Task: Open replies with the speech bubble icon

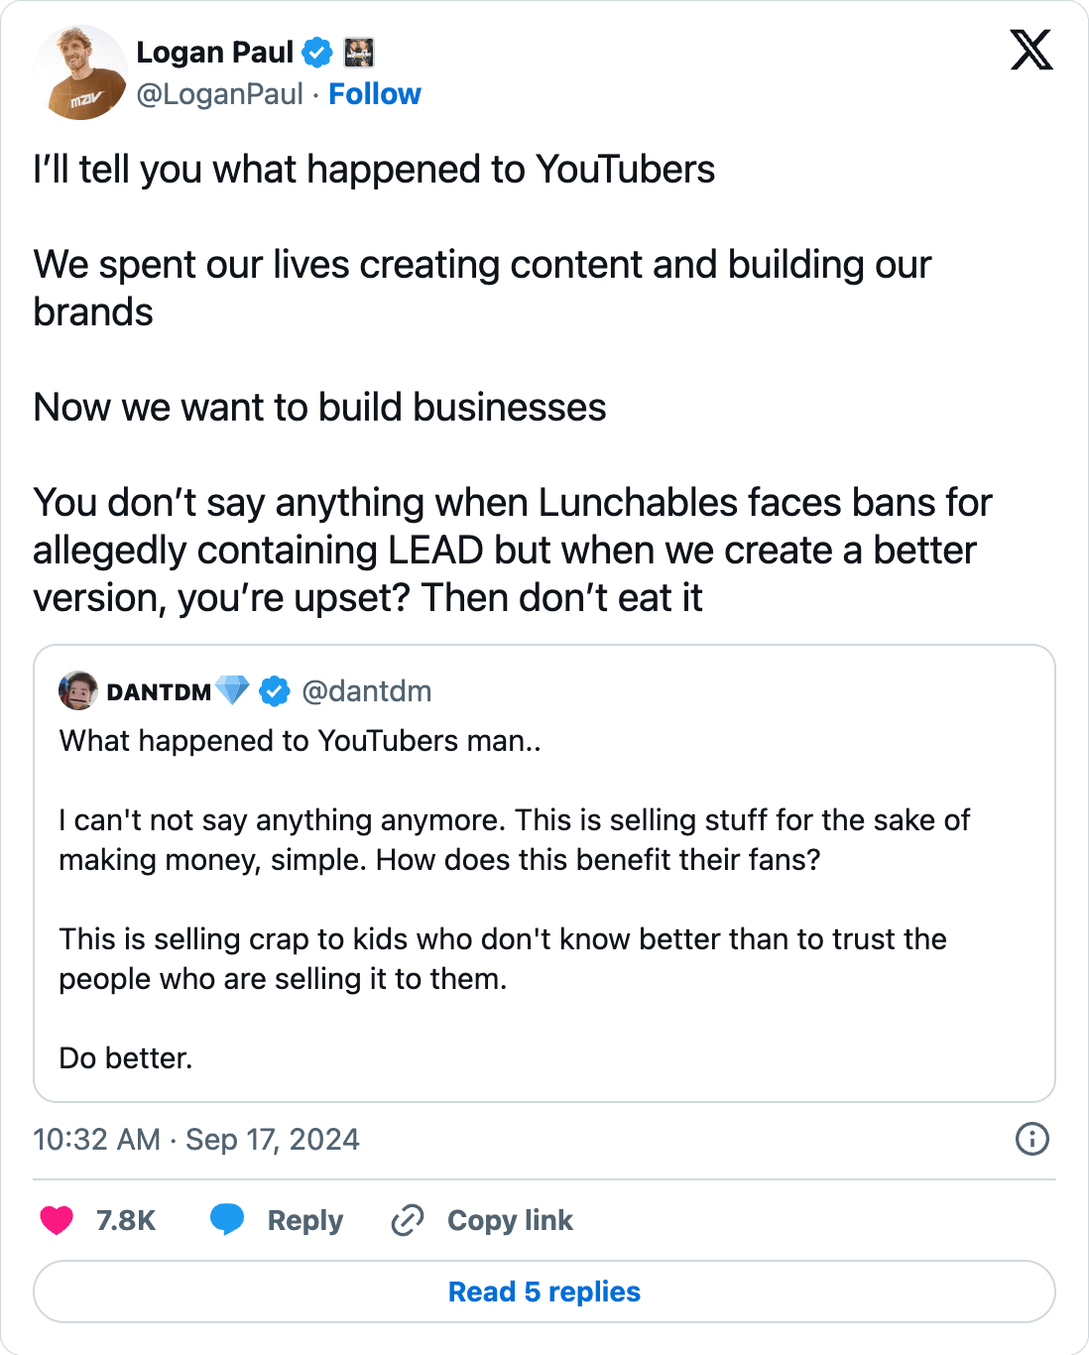Action: (229, 1220)
